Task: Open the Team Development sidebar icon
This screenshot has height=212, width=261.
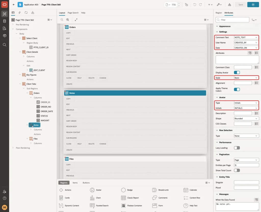Action: (x=5, y=28)
